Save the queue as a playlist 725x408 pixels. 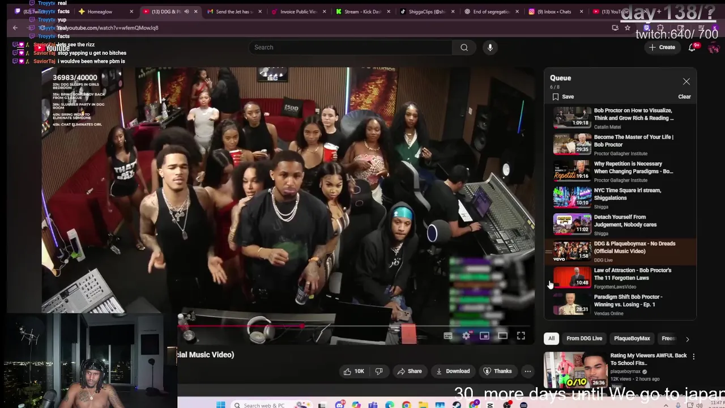563,97
